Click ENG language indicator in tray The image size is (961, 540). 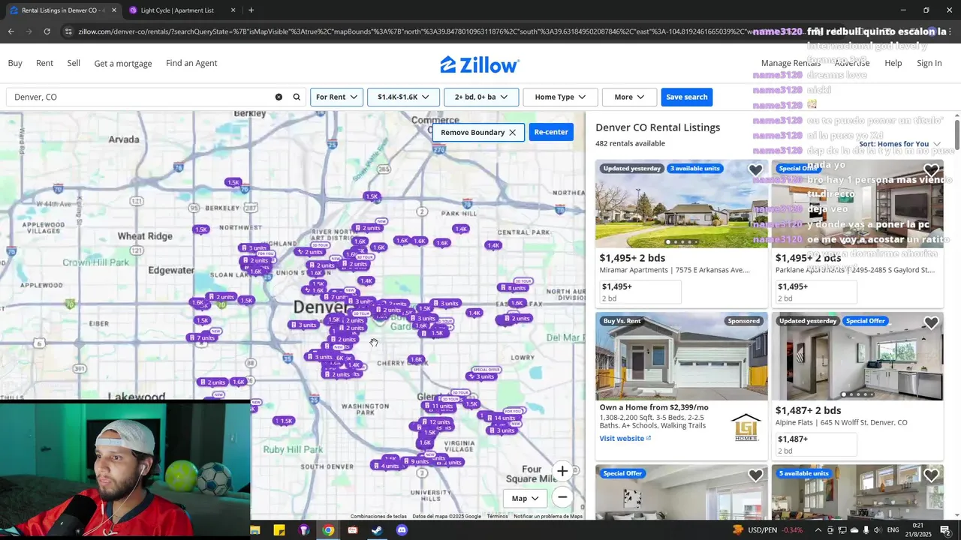893,530
